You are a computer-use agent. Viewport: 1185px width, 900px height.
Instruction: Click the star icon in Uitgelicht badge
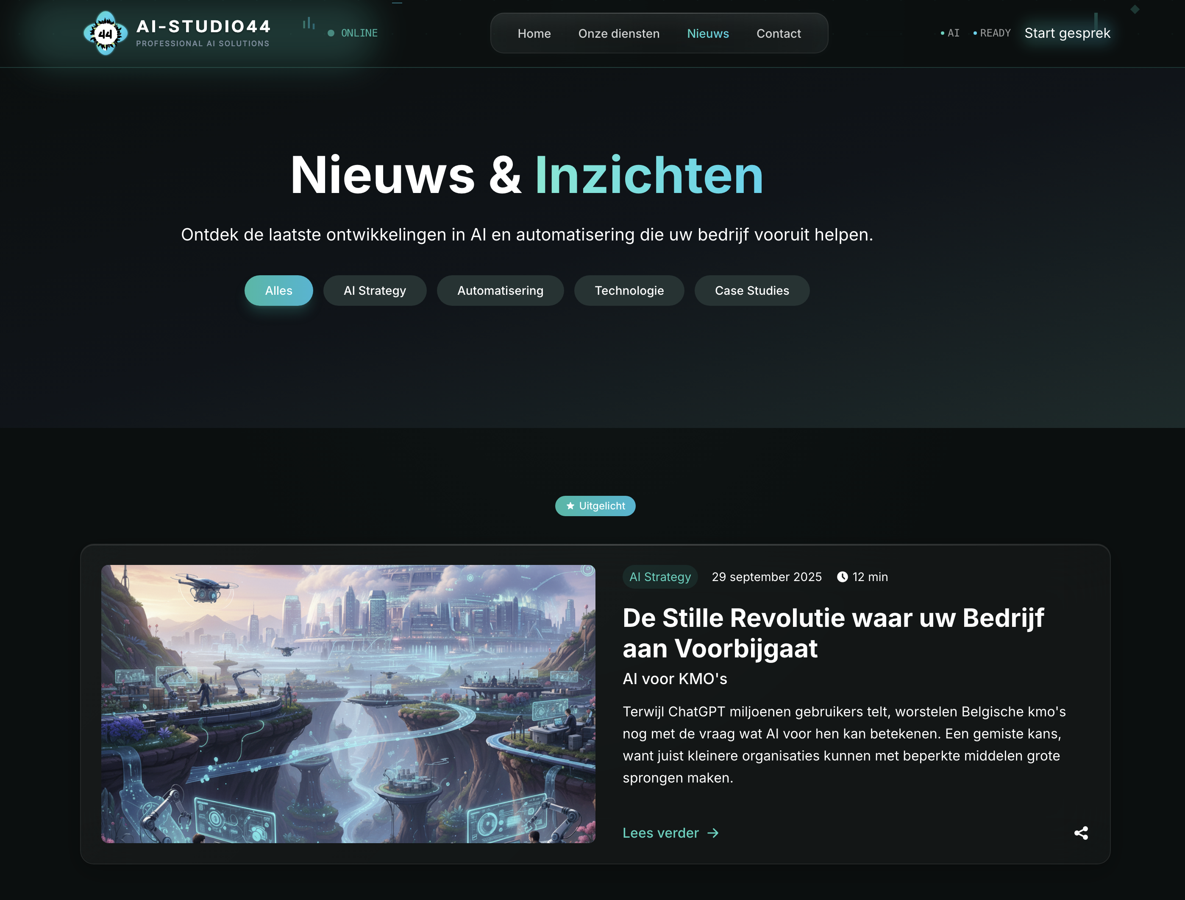[x=570, y=506]
